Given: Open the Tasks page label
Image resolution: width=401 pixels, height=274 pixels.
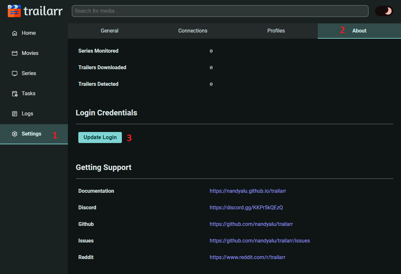Looking at the screenshot, I should click(x=29, y=94).
